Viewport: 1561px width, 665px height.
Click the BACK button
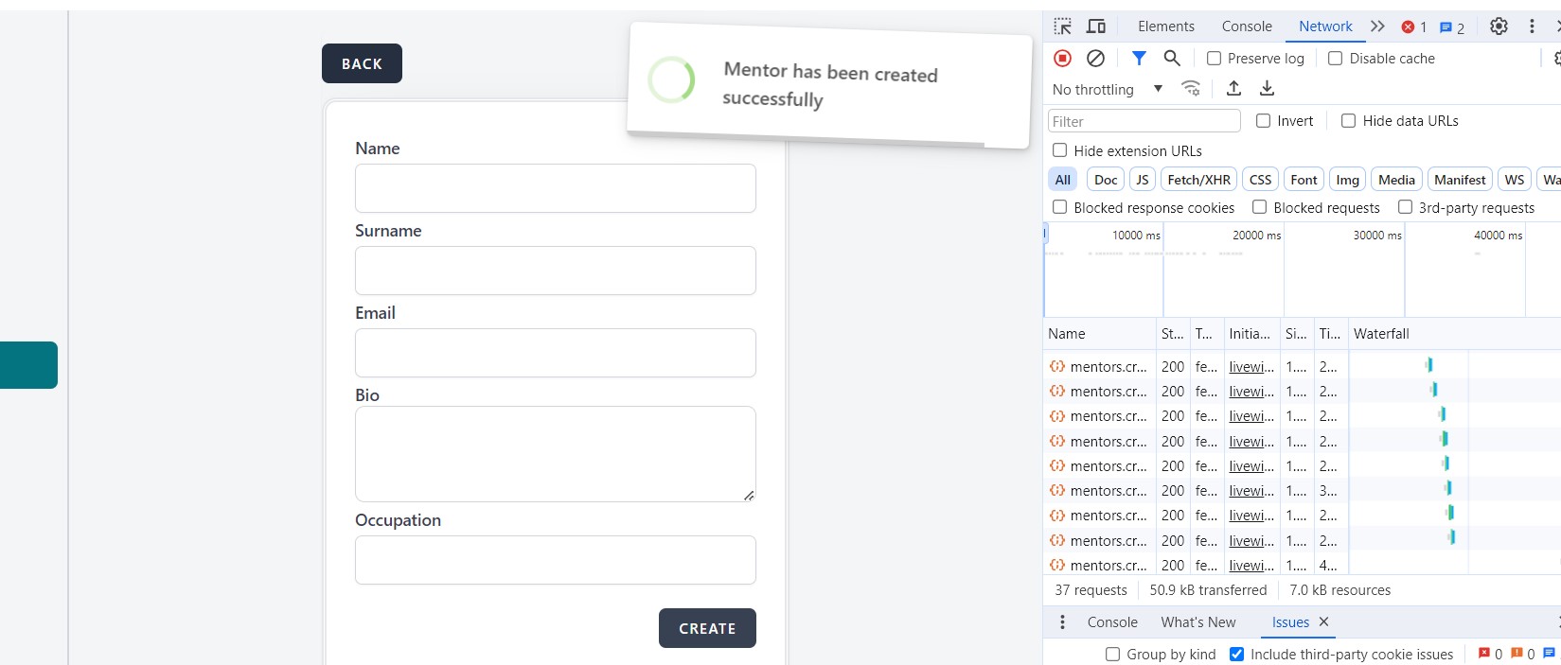(362, 63)
